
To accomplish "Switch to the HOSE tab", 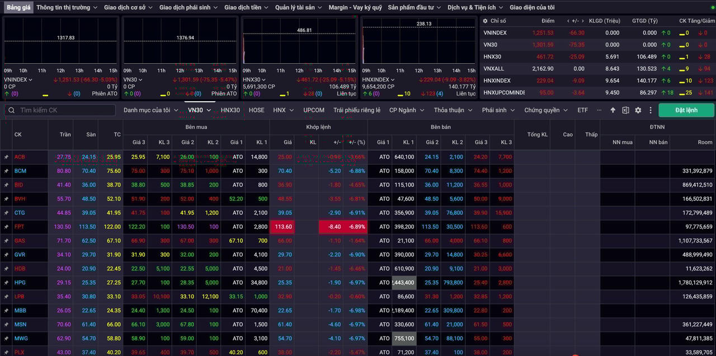I will click(x=256, y=110).
